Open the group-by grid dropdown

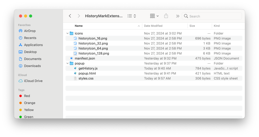coord(154,16)
